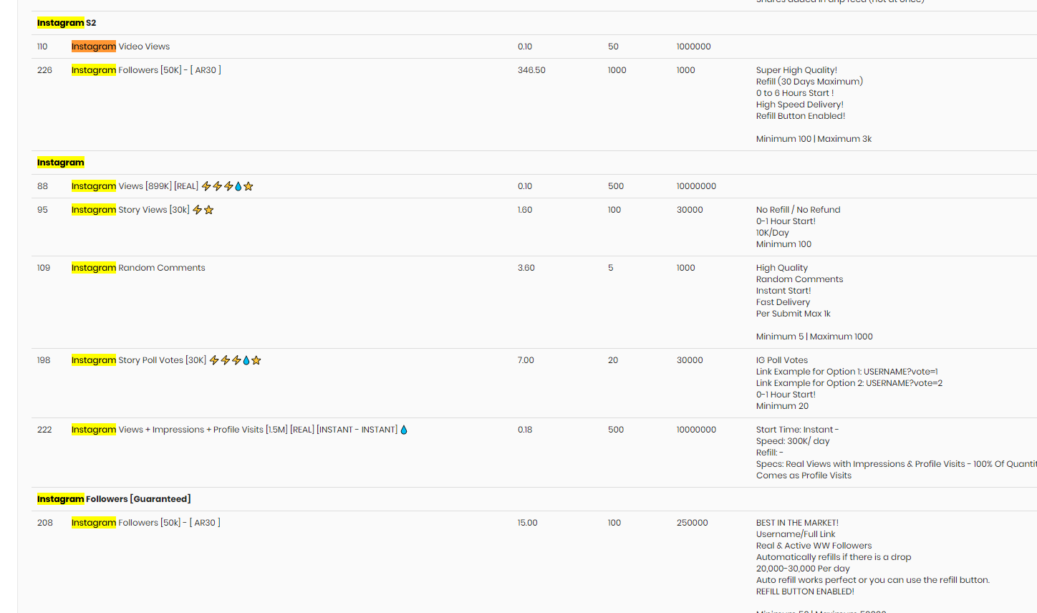Click "Minimum 5 | Maximum 1000" text

pyautogui.click(x=814, y=337)
